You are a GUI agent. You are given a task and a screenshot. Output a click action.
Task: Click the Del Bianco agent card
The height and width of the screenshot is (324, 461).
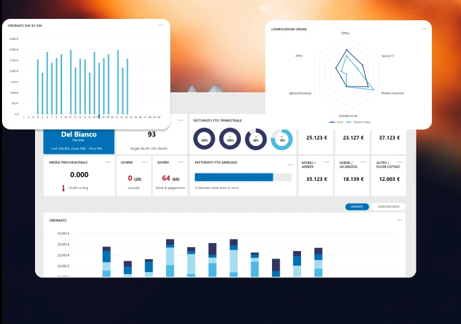pos(79,138)
